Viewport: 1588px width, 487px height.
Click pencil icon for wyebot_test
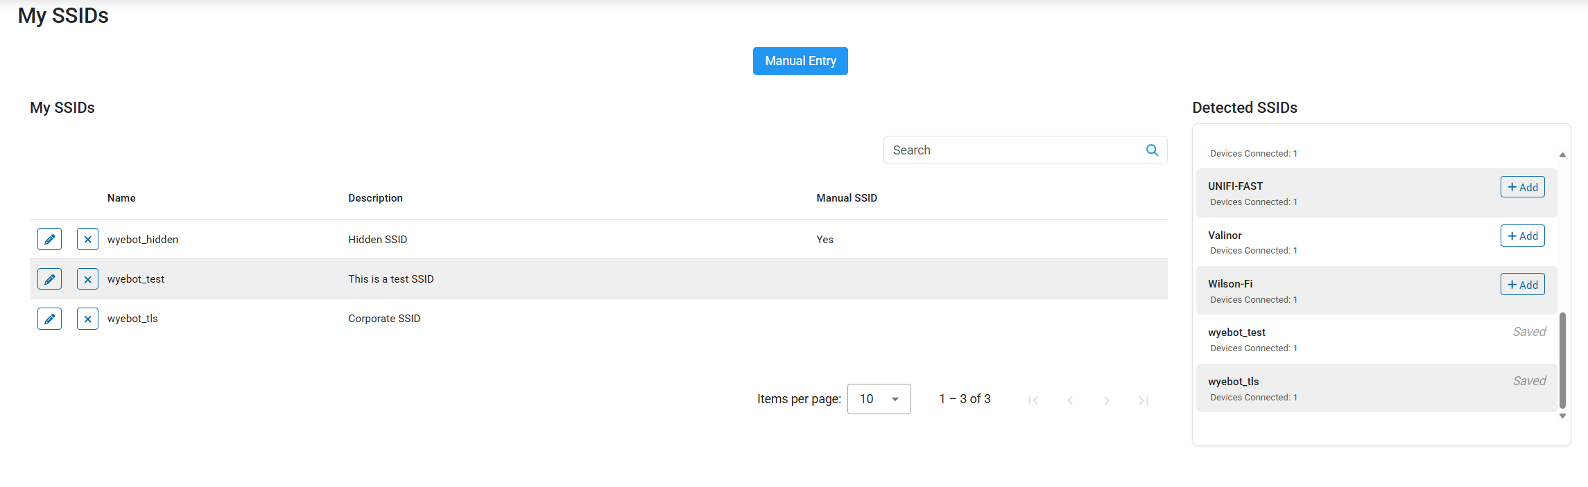pos(49,279)
